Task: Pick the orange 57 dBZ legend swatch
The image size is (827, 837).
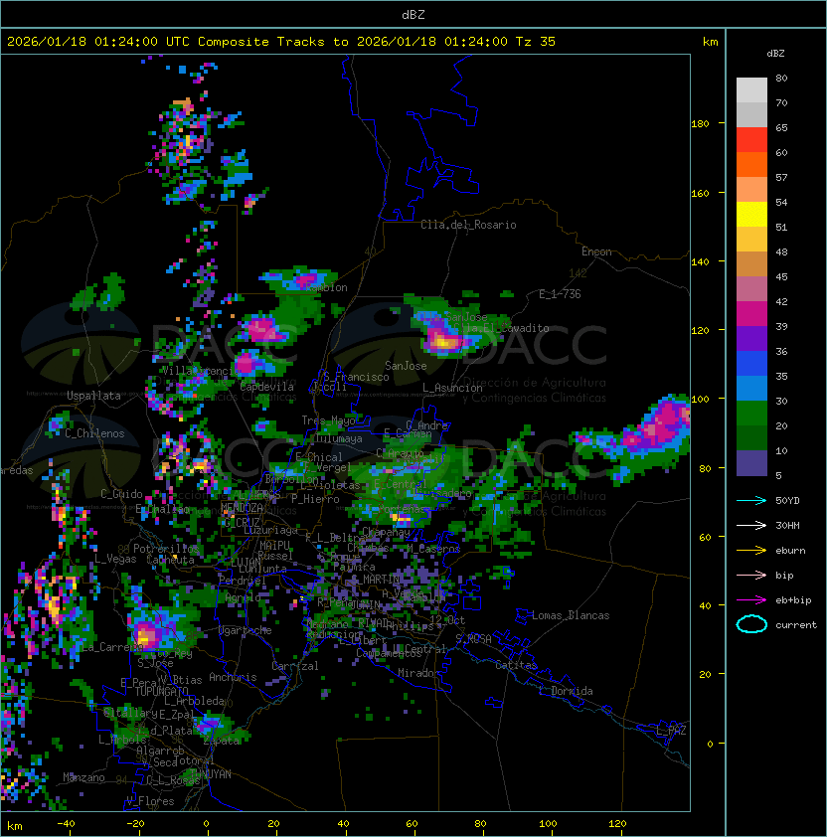Action: [x=751, y=164]
